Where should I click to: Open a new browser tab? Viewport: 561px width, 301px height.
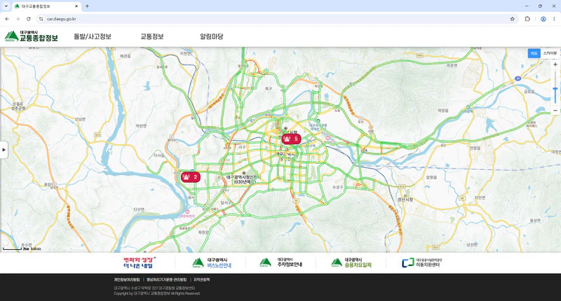coord(87,6)
